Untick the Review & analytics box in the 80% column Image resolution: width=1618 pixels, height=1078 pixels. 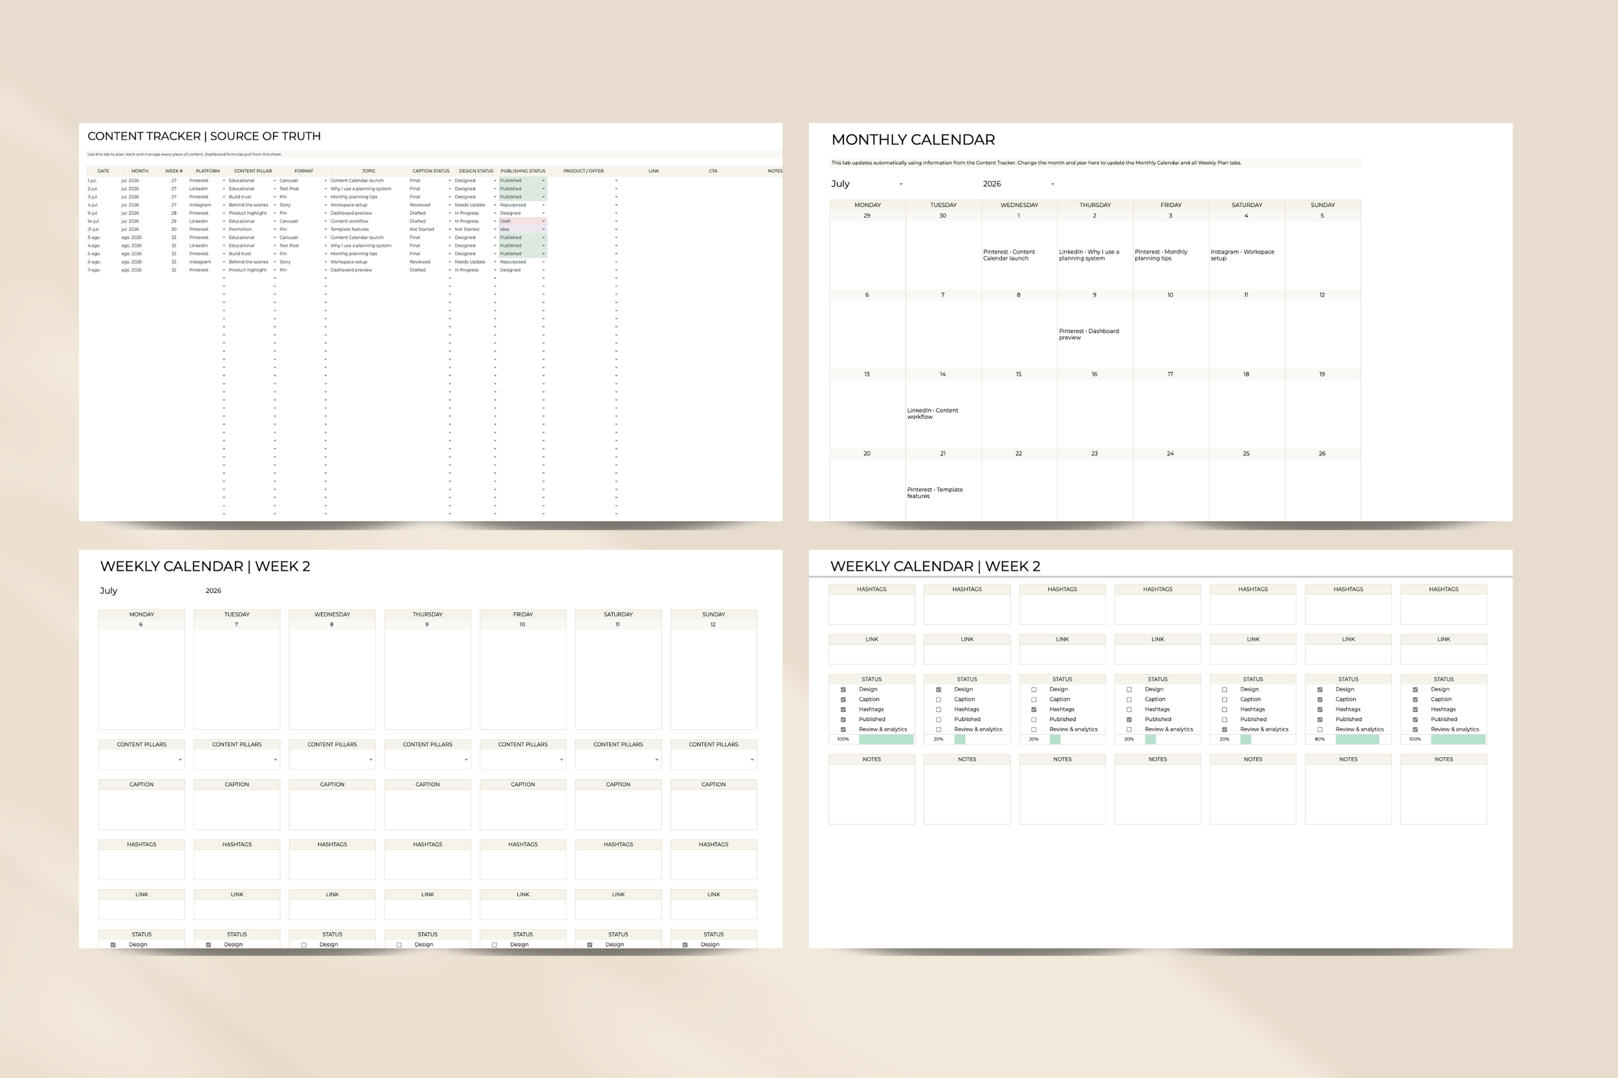[x=1320, y=729]
